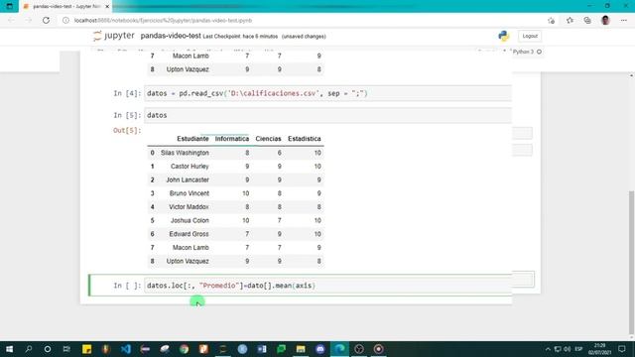Click the Informatica column header
The height and width of the screenshot is (357, 635).
(x=231, y=139)
